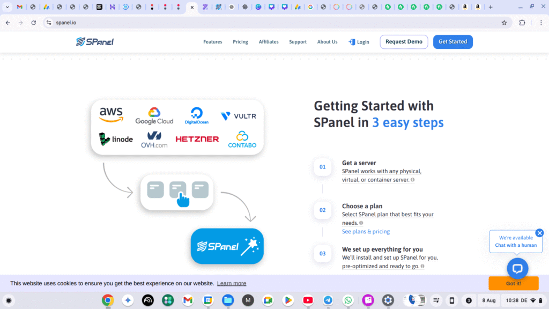Launch YouTube from the shelf
The image size is (549, 309).
[308, 300]
